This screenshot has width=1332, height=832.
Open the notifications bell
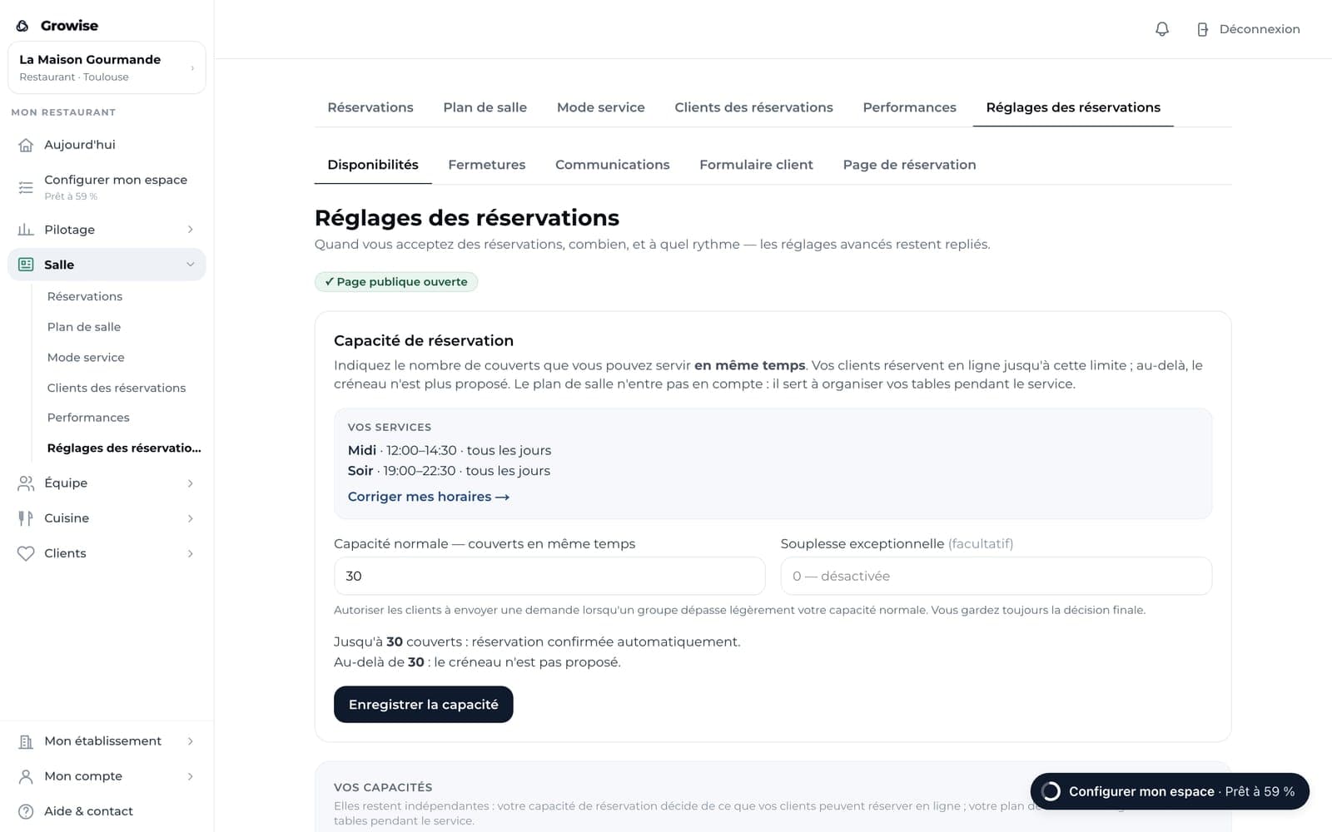1162,29
